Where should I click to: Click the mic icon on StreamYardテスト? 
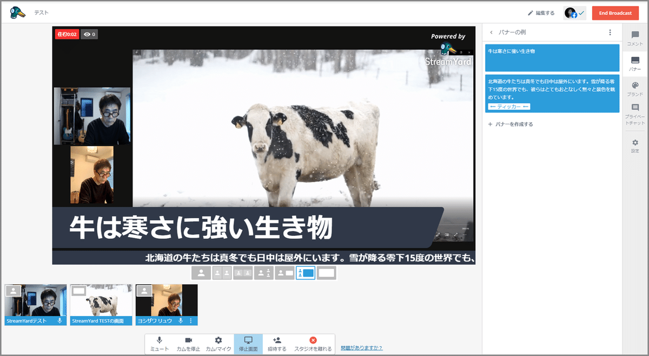[59, 321]
